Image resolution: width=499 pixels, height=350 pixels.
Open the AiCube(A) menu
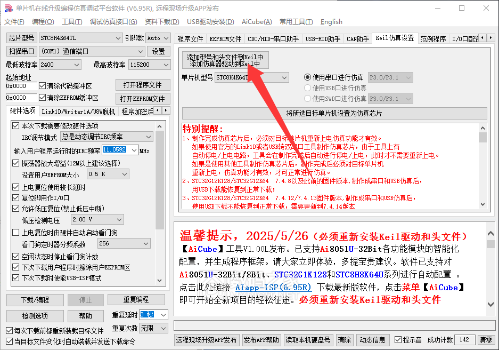tap(256, 22)
